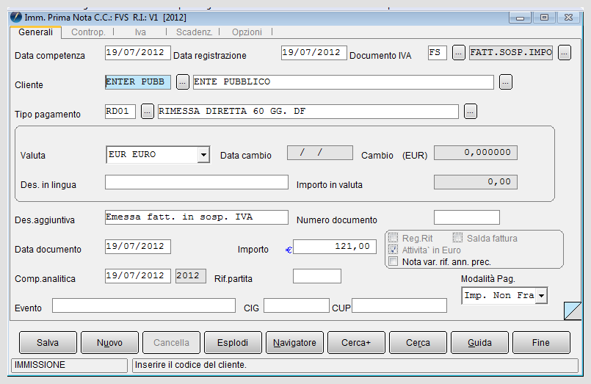Click the Data competenza date field
Screen dimensions: 591x384
pyautogui.click(x=138, y=53)
